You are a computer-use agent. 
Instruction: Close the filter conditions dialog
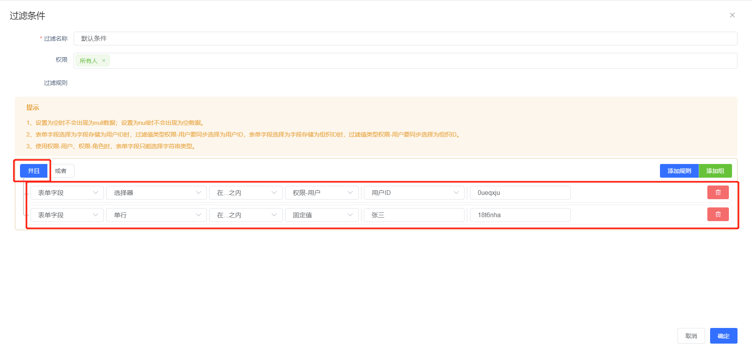(732, 15)
